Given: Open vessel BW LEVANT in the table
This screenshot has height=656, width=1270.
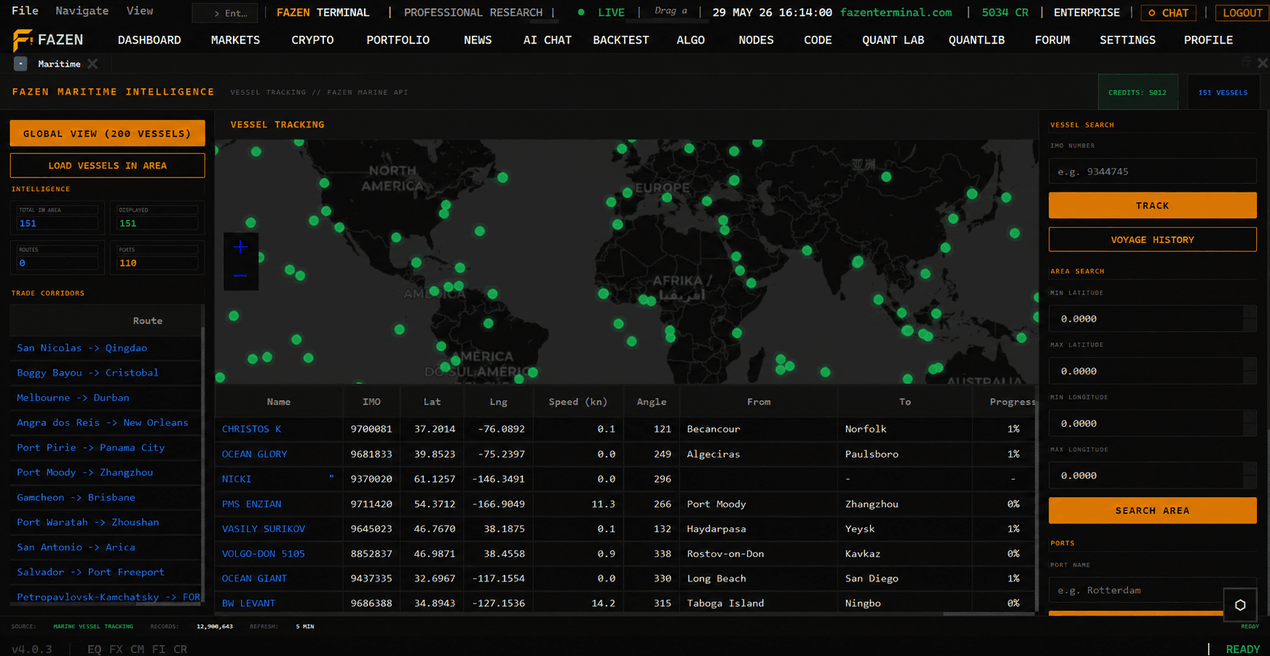Looking at the screenshot, I should pyautogui.click(x=248, y=603).
